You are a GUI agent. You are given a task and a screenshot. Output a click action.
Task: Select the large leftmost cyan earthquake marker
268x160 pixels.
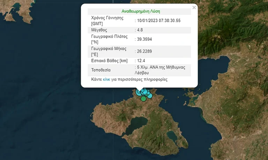click(139, 92)
